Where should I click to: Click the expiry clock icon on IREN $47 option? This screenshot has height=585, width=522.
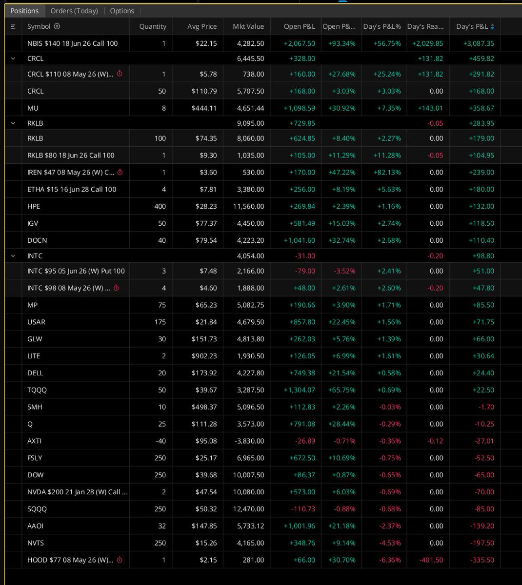(120, 172)
